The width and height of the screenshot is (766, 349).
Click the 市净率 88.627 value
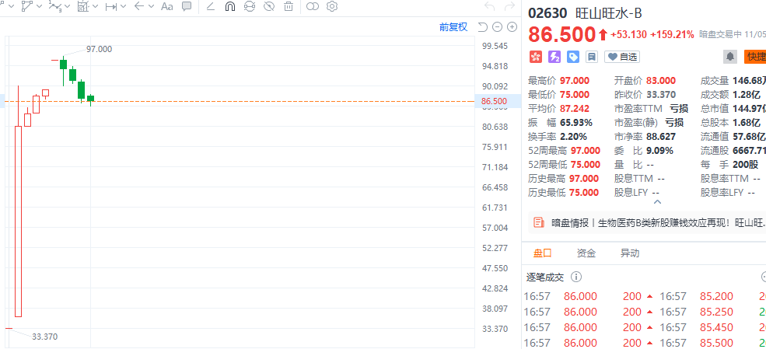click(x=660, y=137)
